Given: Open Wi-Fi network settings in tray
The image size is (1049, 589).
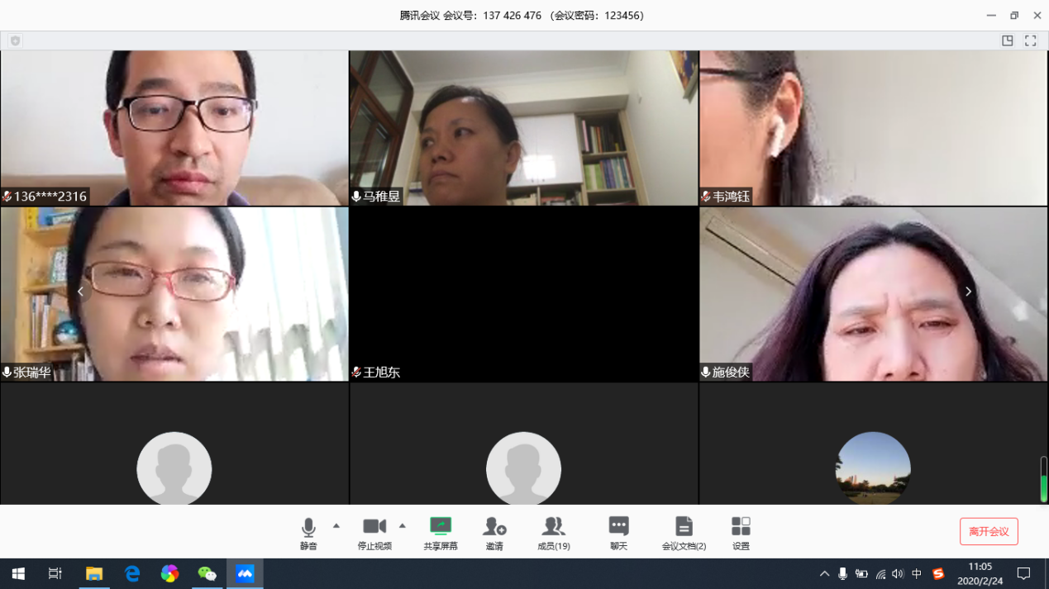Looking at the screenshot, I should click(880, 573).
